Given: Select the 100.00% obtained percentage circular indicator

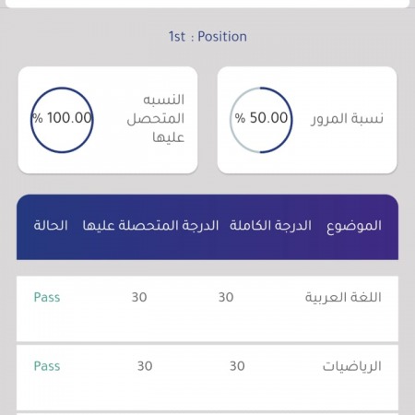Looking at the screenshot, I should tap(62, 120).
